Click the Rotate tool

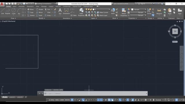[40, 9]
